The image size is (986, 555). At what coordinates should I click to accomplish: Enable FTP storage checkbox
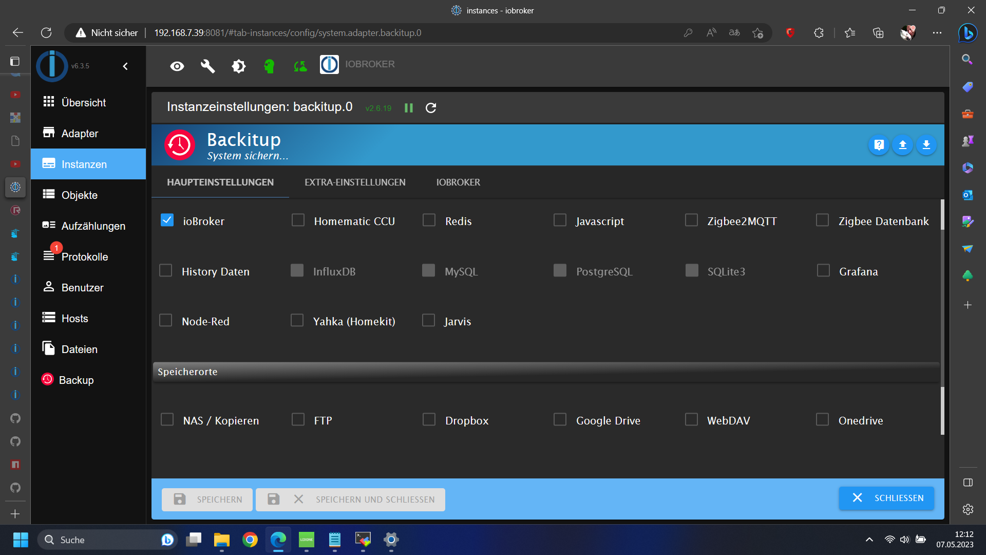coord(298,419)
